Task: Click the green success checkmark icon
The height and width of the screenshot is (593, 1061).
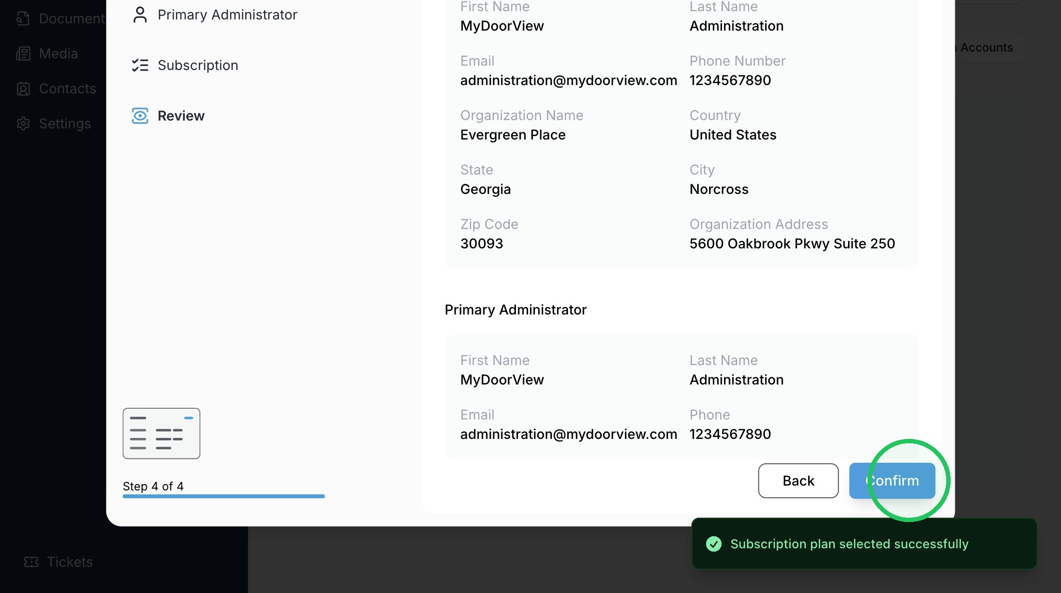Action: tap(714, 544)
